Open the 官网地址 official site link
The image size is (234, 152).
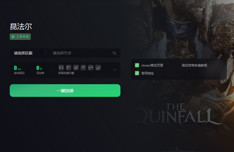click(148, 73)
